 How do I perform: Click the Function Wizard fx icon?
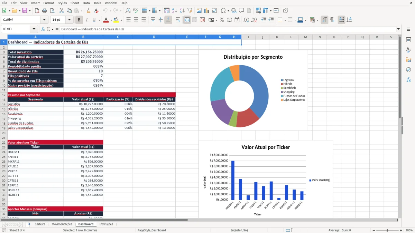click(x=43, y=29)
